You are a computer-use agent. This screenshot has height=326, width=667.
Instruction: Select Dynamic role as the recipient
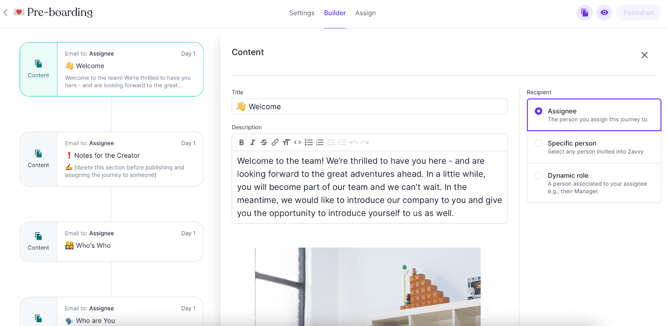pyautogui.click(x=538, y=175)
